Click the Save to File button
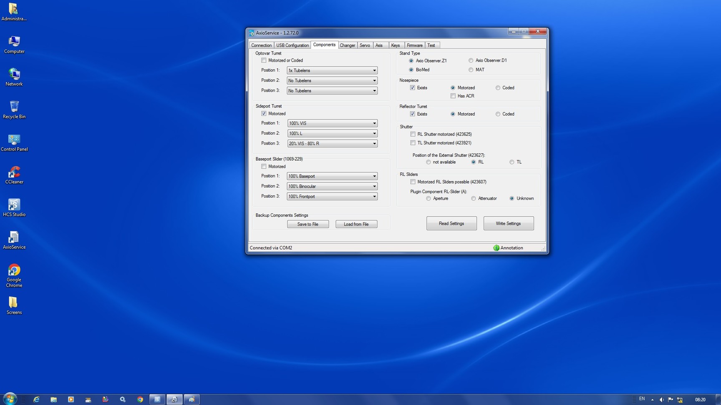 pyautogui.click(x=308, y=224)
